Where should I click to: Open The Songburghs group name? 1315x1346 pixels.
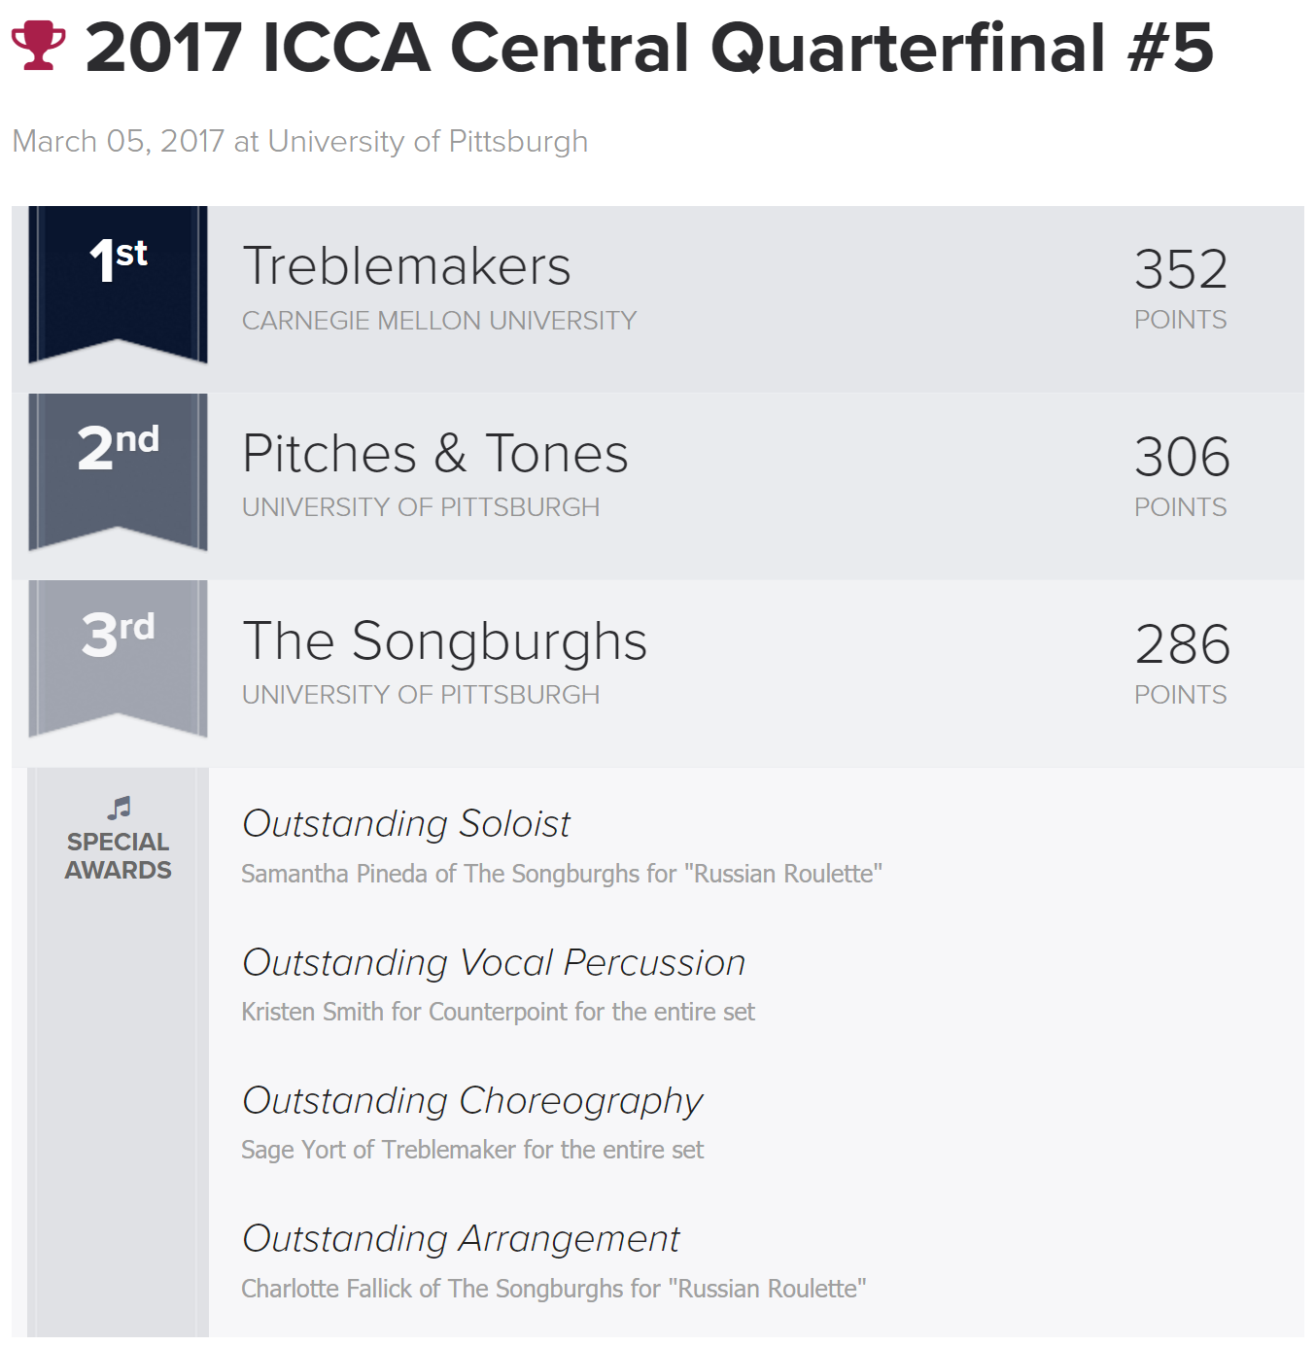[444, 641]
